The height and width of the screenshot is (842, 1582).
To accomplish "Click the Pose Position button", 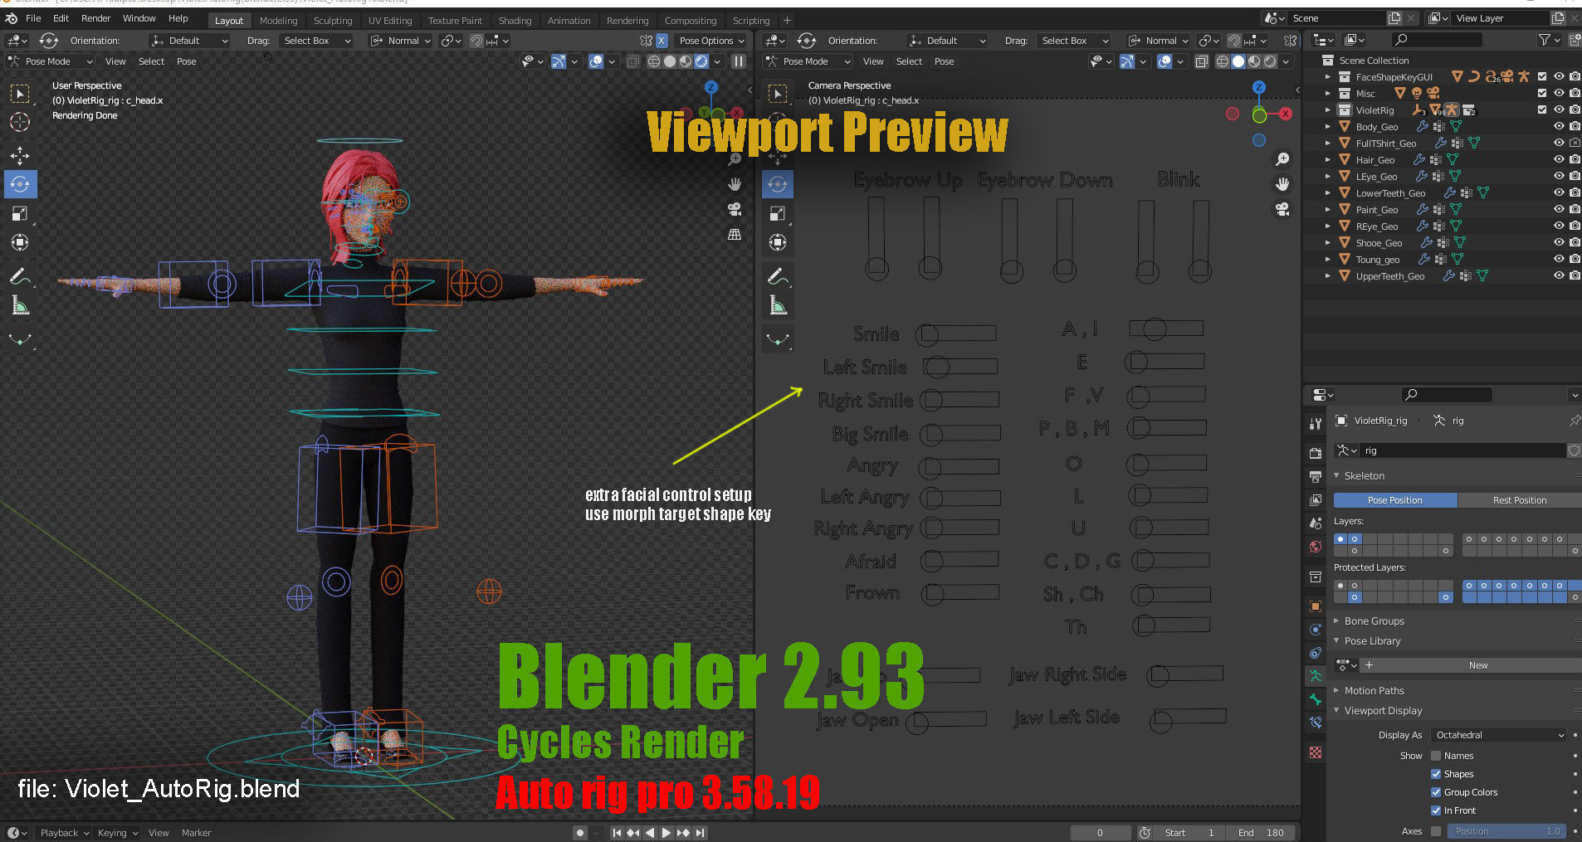I will [1395, 500].
